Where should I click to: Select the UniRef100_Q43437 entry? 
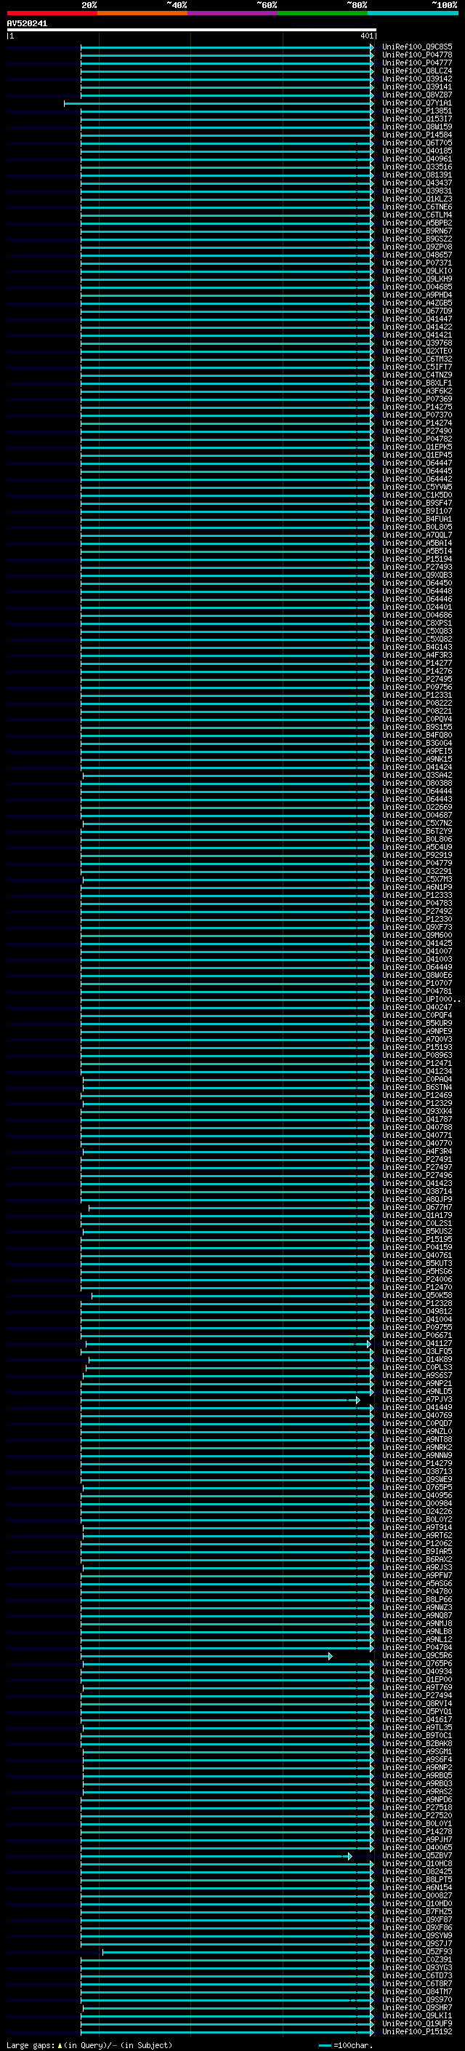coord(416,183)
